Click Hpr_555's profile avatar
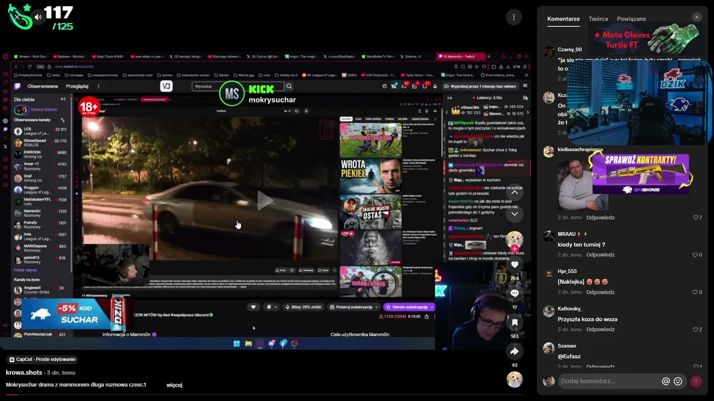Image resolution: width=714 pixels, height=401 pixels. [549, 273]
